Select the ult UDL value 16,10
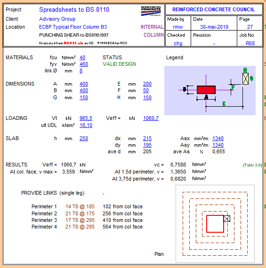 pos(86,125)
